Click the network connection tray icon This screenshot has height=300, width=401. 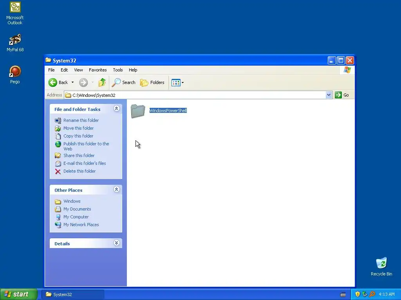coord(365,295)
